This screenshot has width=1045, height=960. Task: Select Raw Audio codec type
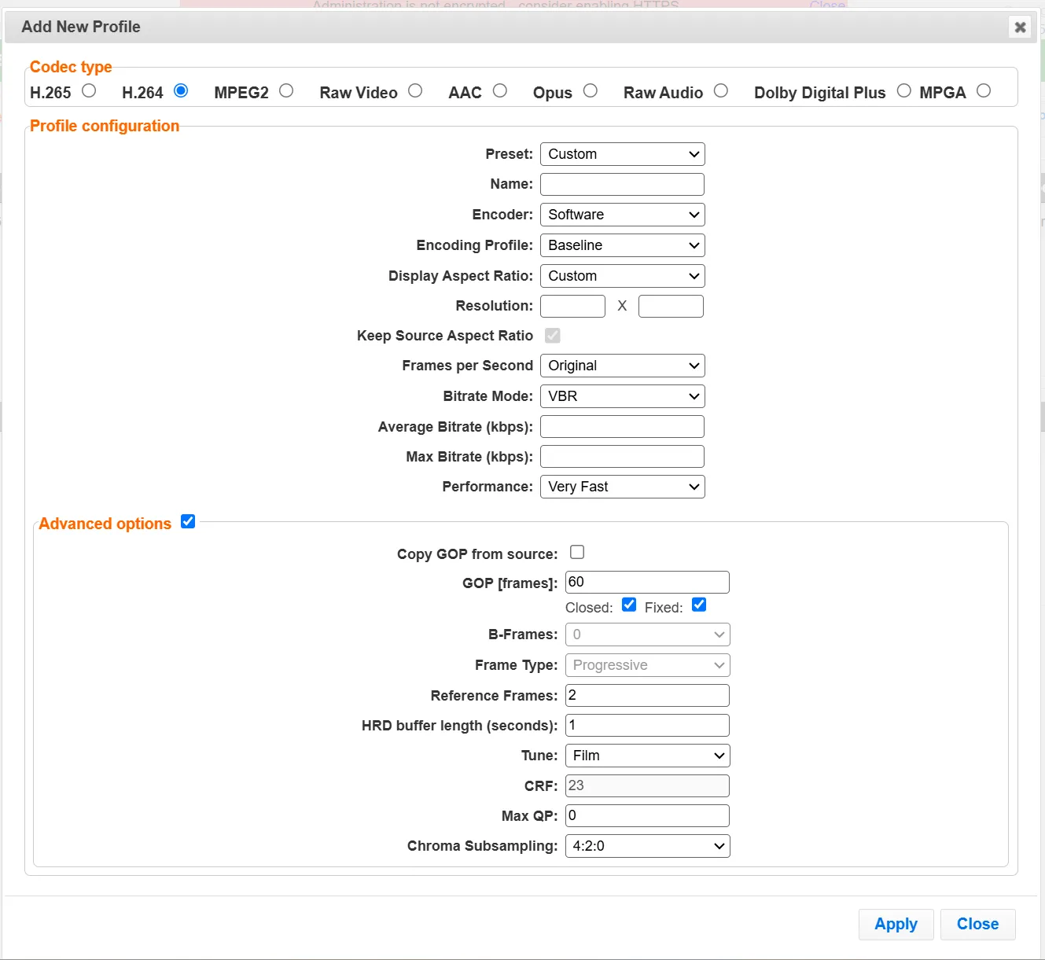[721, 90]
